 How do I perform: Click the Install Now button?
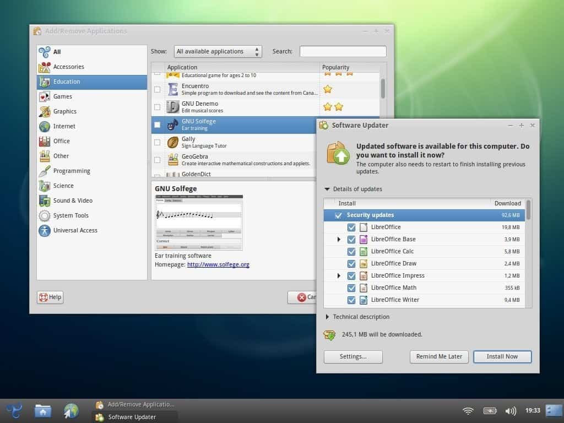502,356
